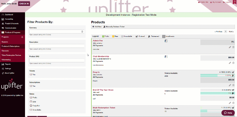Delete End Of The Year Show trash icon
The width and height of the screenshot is (237, 117).
click(233, 103)
